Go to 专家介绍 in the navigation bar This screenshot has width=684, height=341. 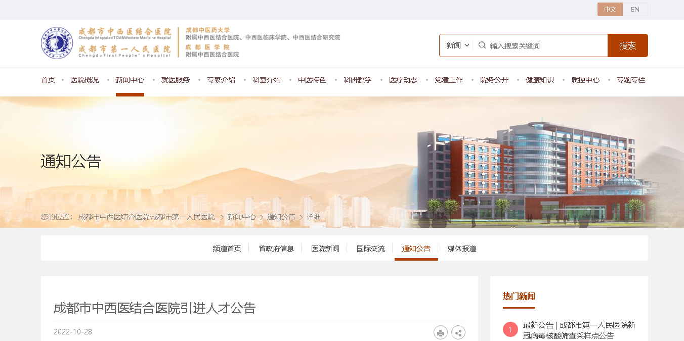tap(221, 80)
